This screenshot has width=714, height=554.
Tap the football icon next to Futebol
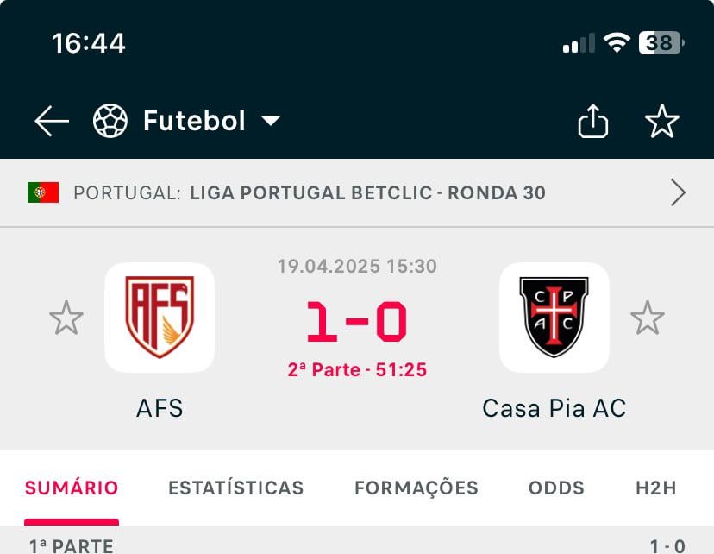pos(110,121)
